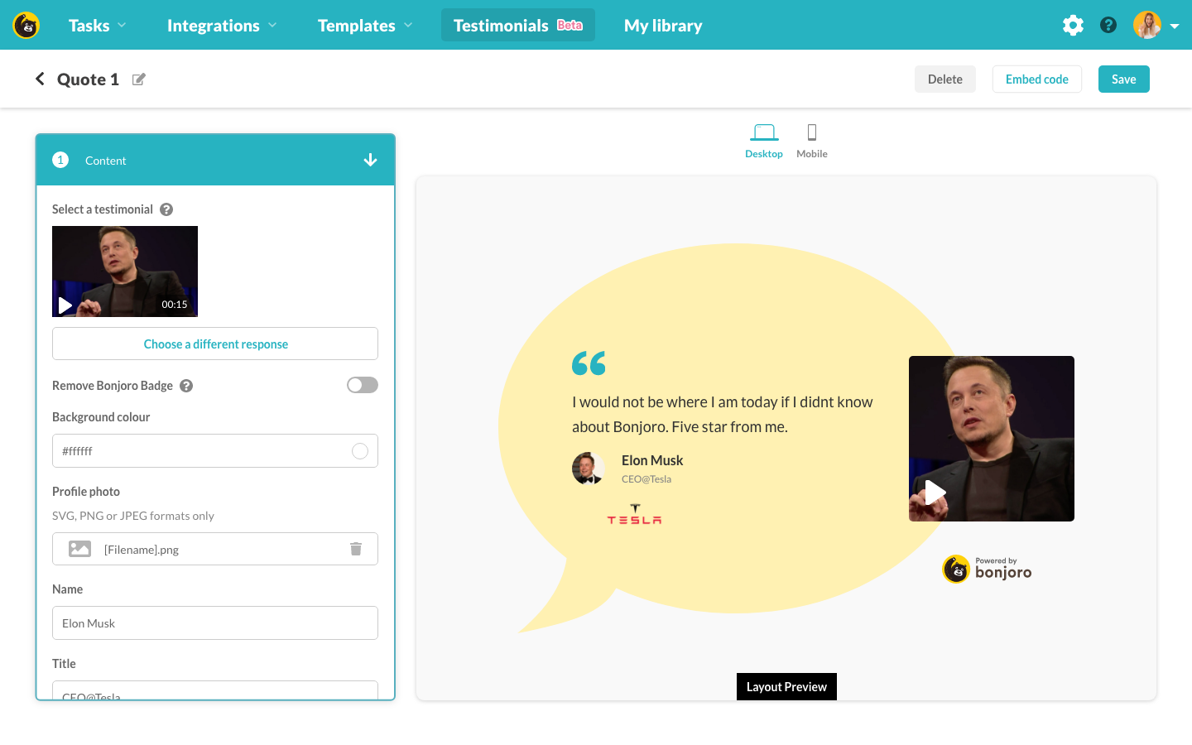Click the Title input field
The height and width of the screenshot is (745, 1192).
coord(215,690)
